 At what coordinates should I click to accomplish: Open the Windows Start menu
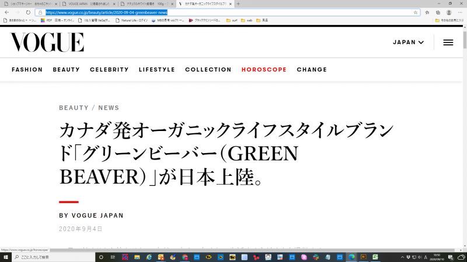pos(5,257)
